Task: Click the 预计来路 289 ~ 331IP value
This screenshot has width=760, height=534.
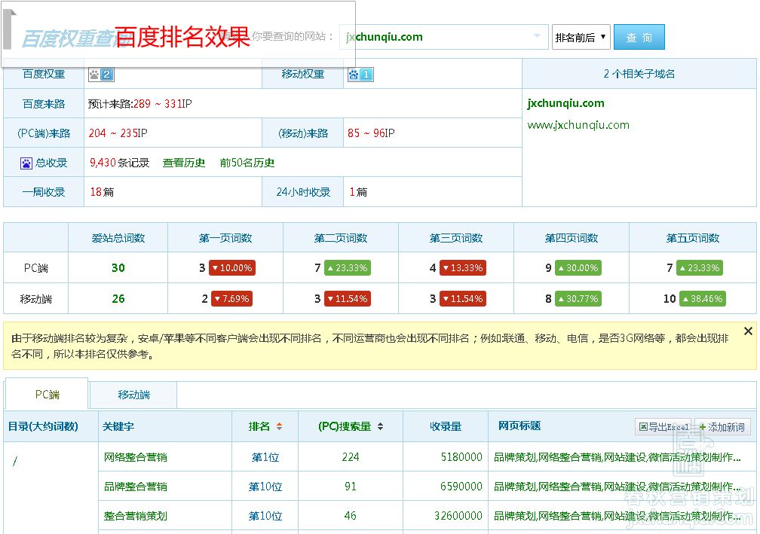Action: [x=140, y=104]
